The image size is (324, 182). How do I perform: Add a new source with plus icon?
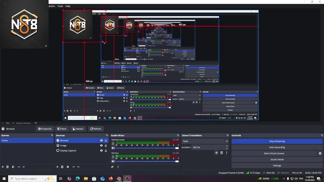tap(57, 167)
